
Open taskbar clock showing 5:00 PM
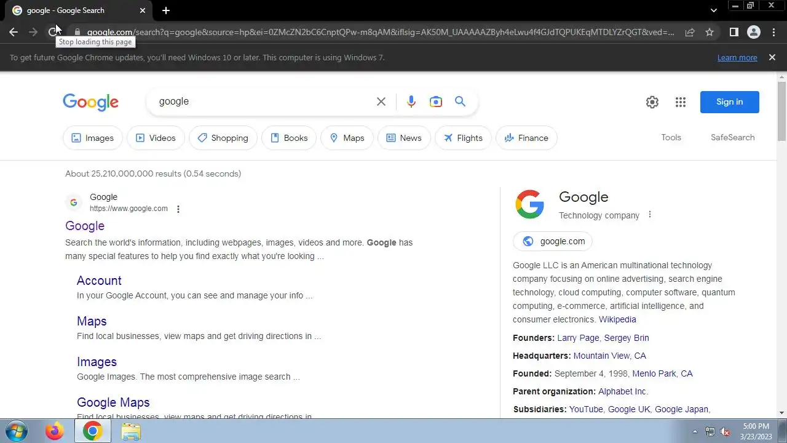coord(756,431)
